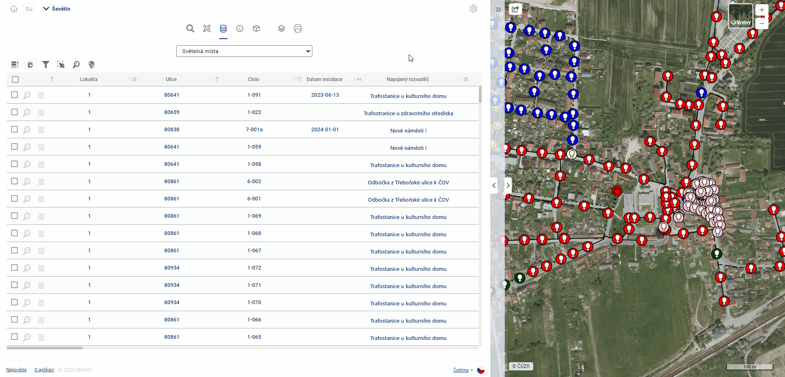Open the Nápověda help link

click(16, 370)
